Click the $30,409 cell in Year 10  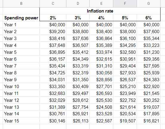click(x=78, y=86)
